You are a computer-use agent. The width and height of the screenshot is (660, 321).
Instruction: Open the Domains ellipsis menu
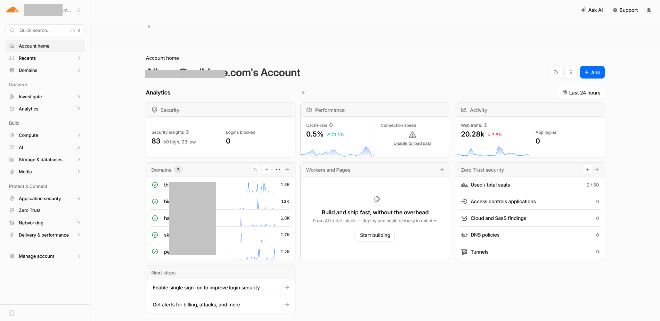[278, 170]
